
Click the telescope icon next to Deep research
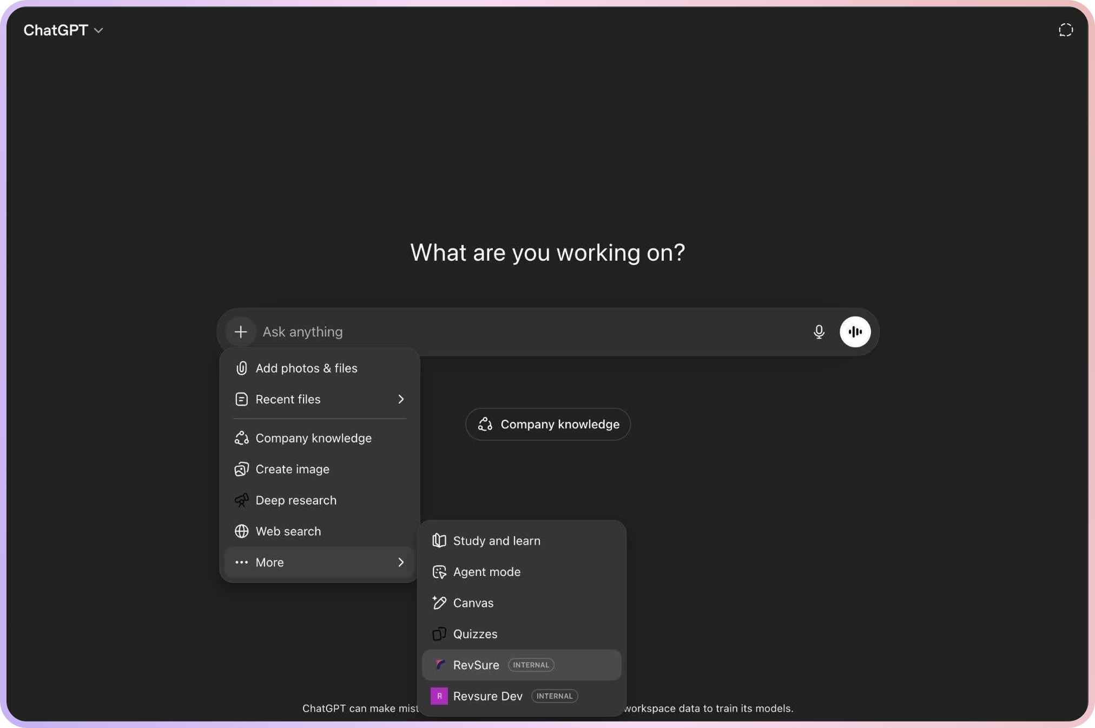[241, 500]
